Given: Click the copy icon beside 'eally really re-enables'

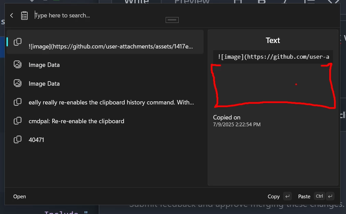Looking at the screenshot, I should click(x=17, y=102).
